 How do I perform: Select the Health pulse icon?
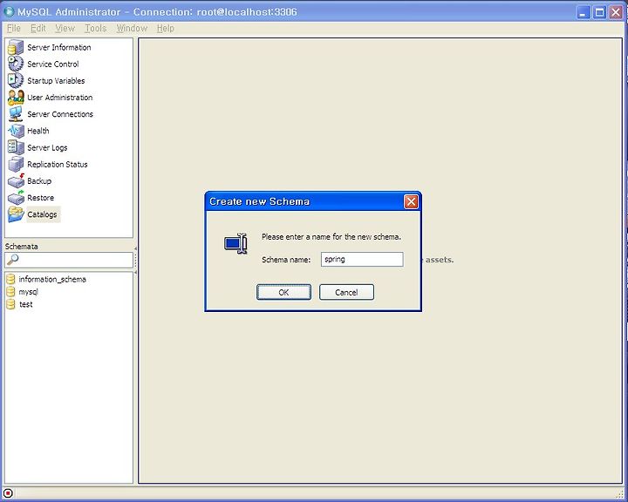coord(16,131)
